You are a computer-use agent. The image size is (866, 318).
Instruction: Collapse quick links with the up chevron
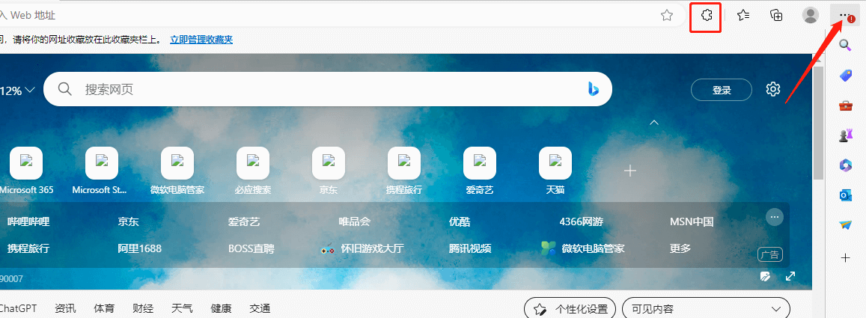[654, 122]
